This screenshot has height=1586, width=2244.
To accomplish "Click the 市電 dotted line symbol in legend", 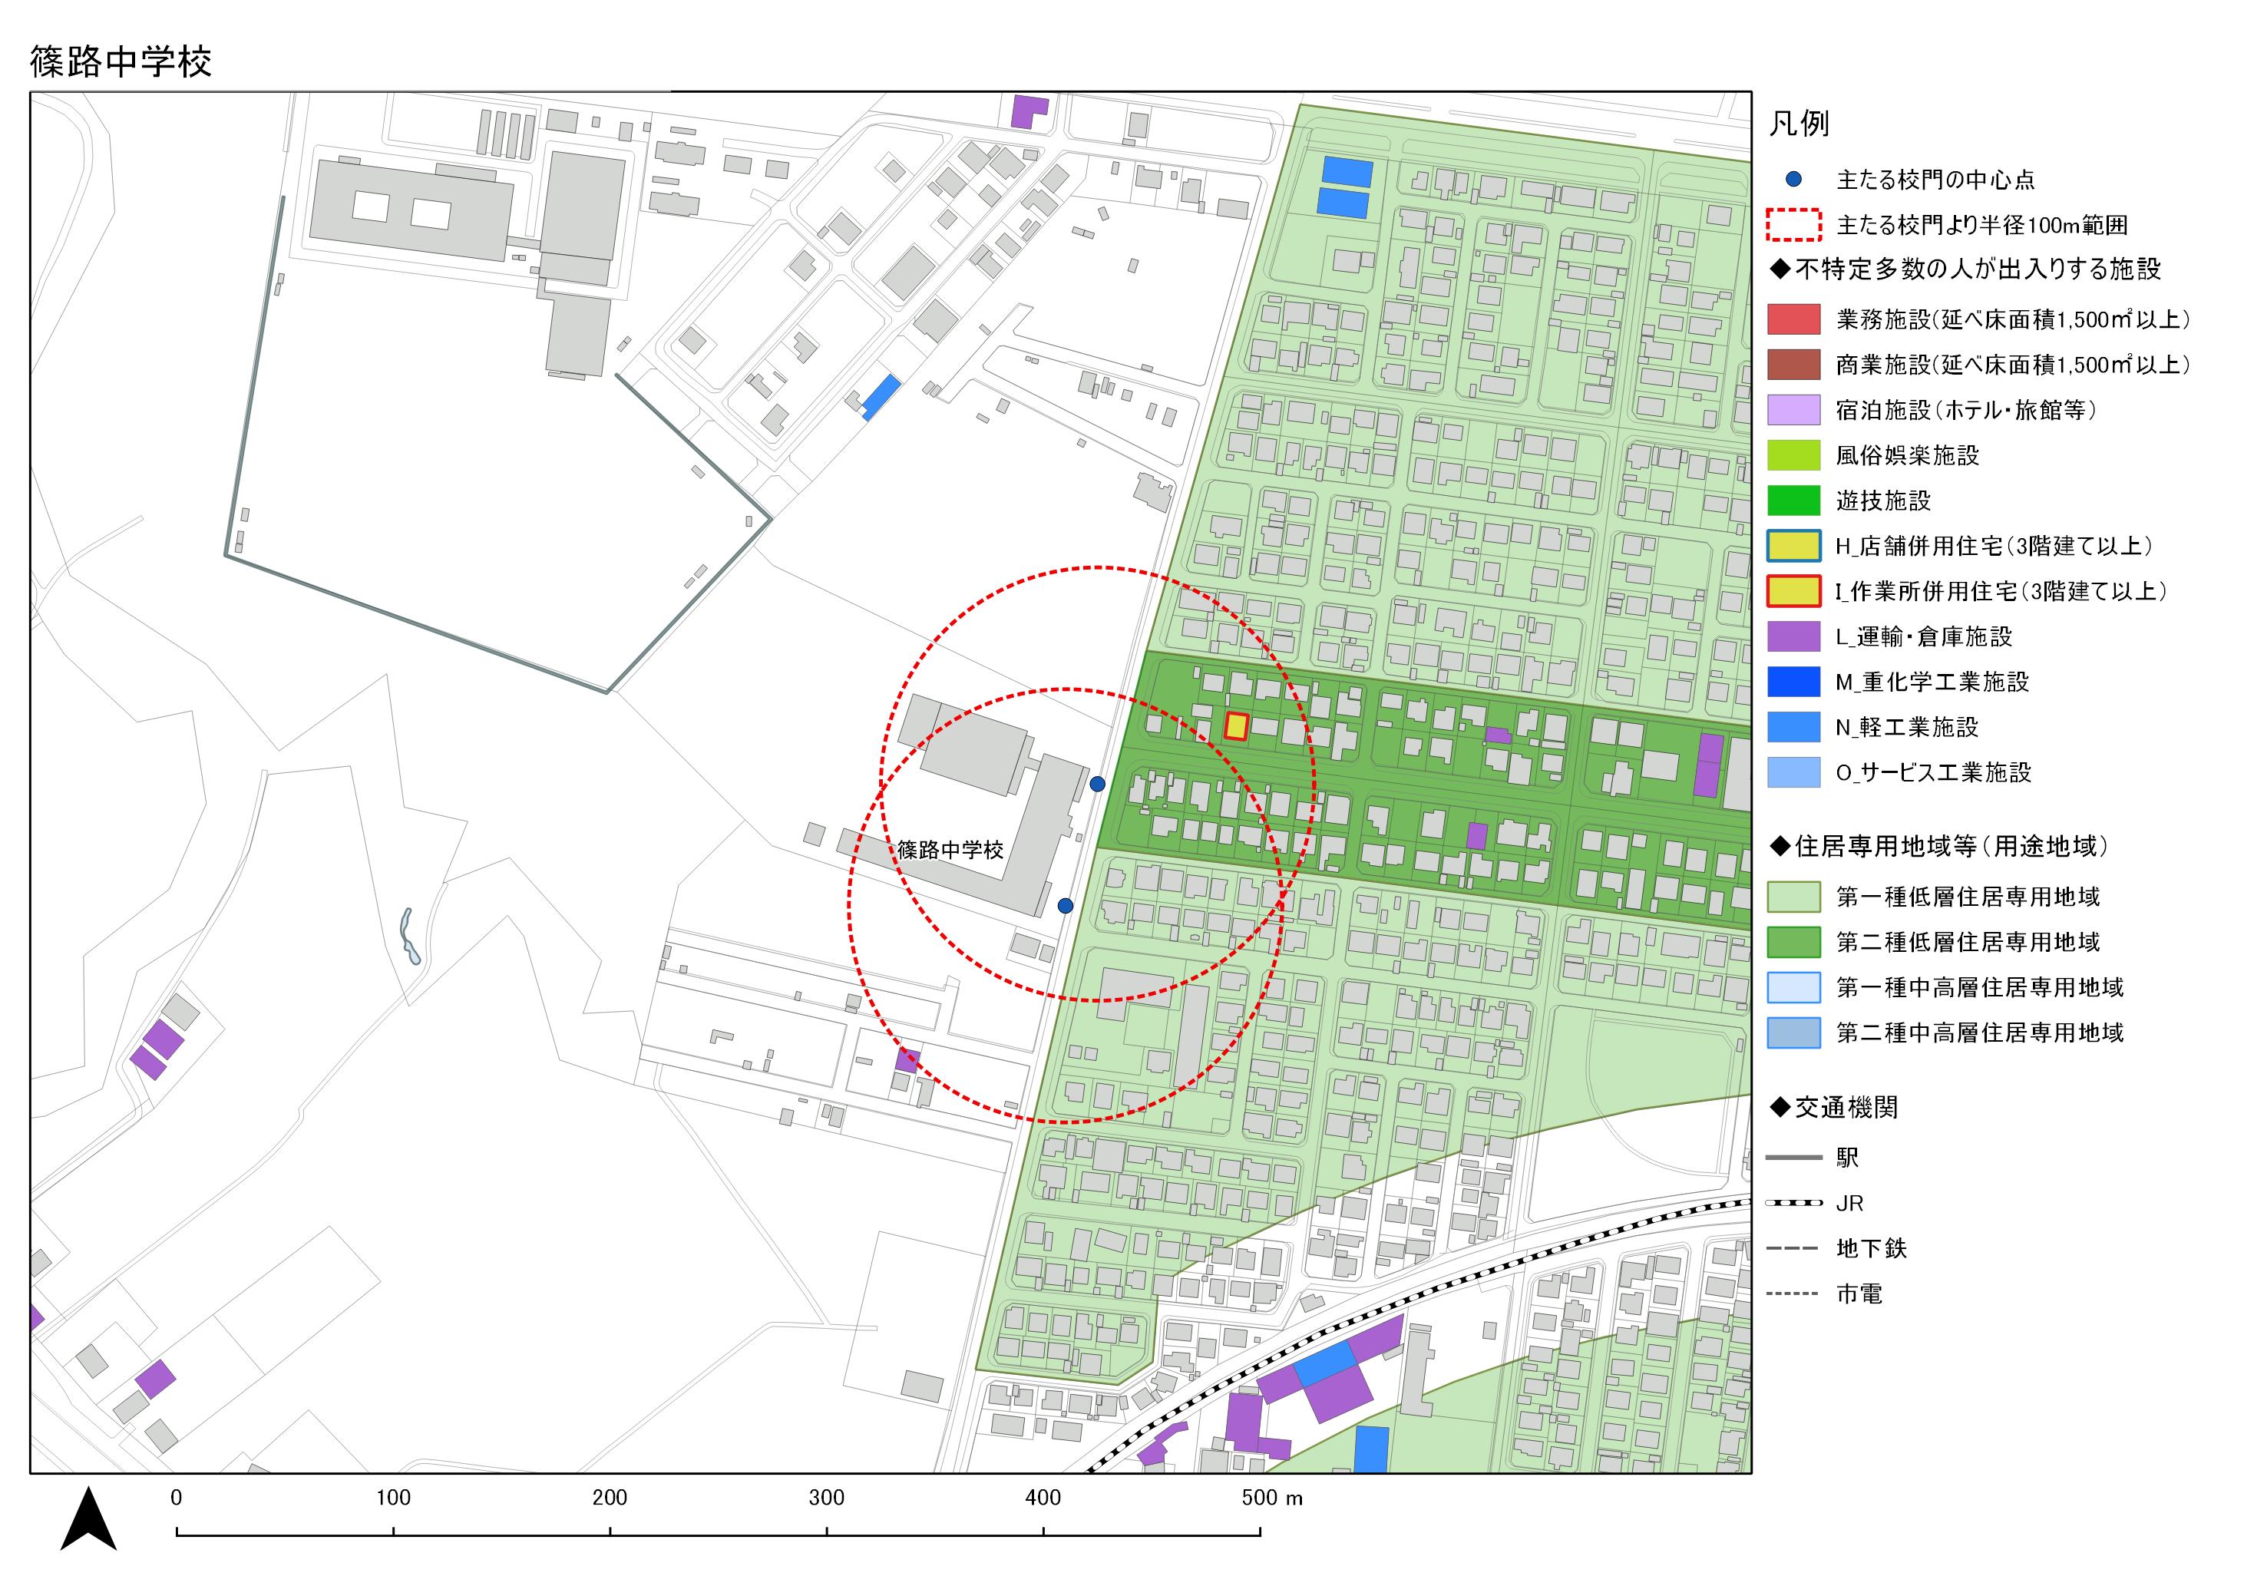I will pyautogui.click(x=1794, y=1294).
